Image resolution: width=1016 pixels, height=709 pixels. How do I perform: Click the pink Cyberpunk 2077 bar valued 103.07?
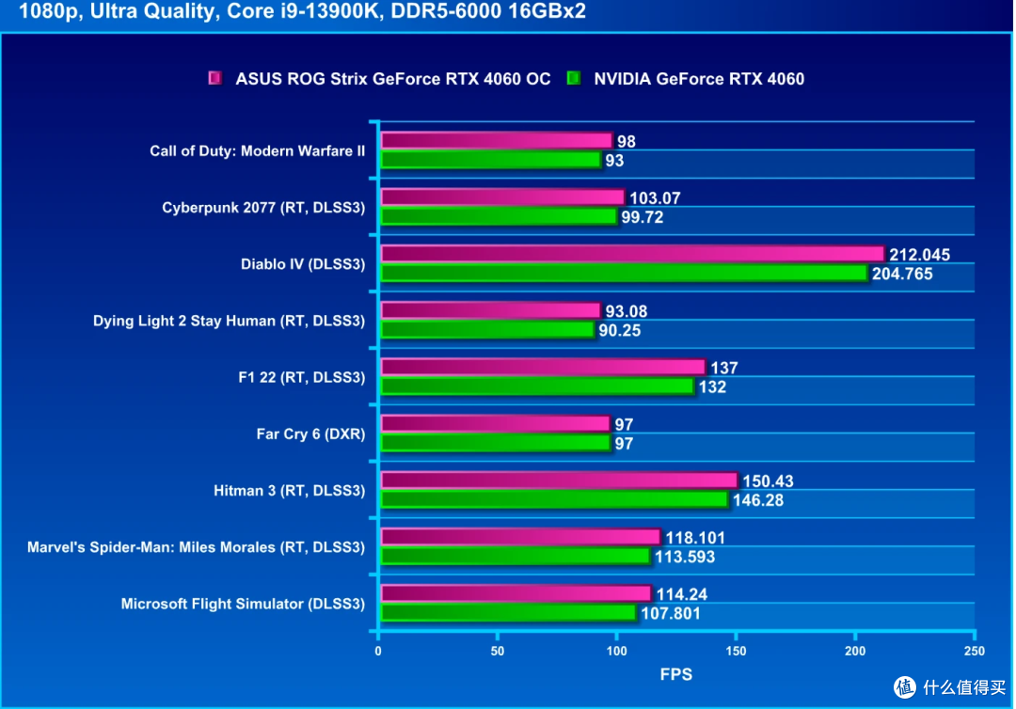[502, 197]
